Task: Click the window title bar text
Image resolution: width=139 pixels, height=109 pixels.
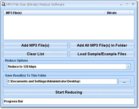Action: (35, 5)
